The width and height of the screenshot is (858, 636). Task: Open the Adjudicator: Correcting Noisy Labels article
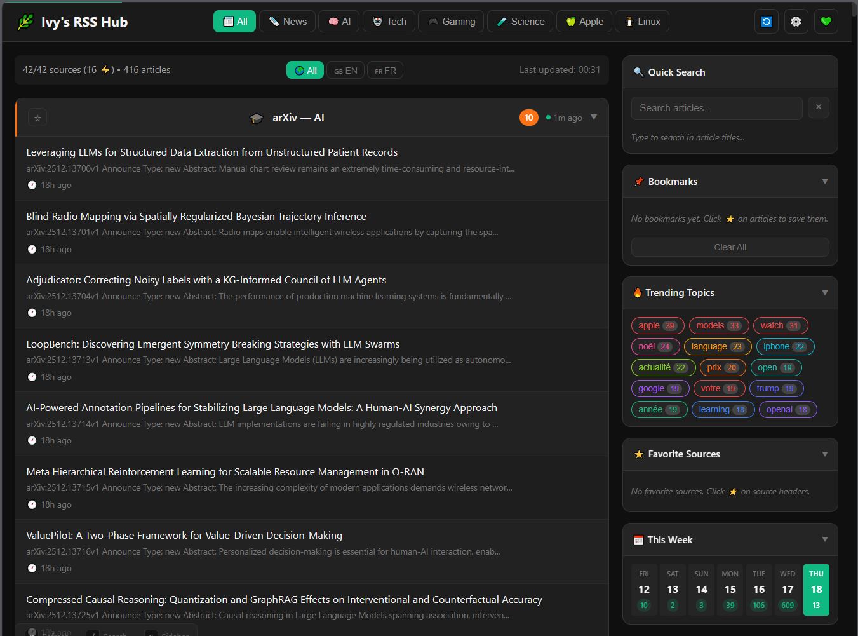coord(206,280)
